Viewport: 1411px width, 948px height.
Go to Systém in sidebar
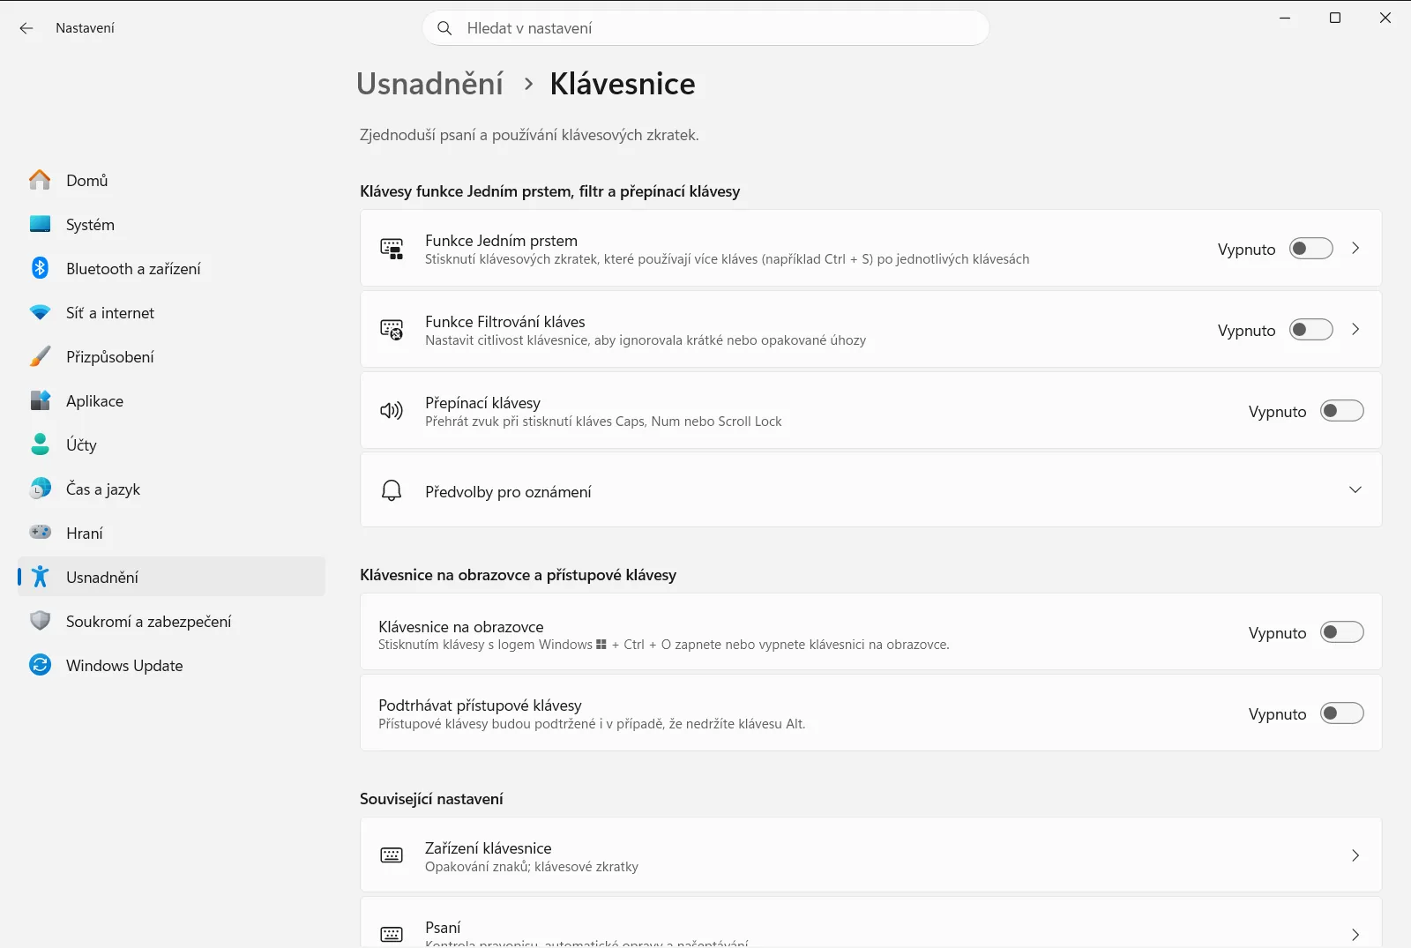coord(172,224)
